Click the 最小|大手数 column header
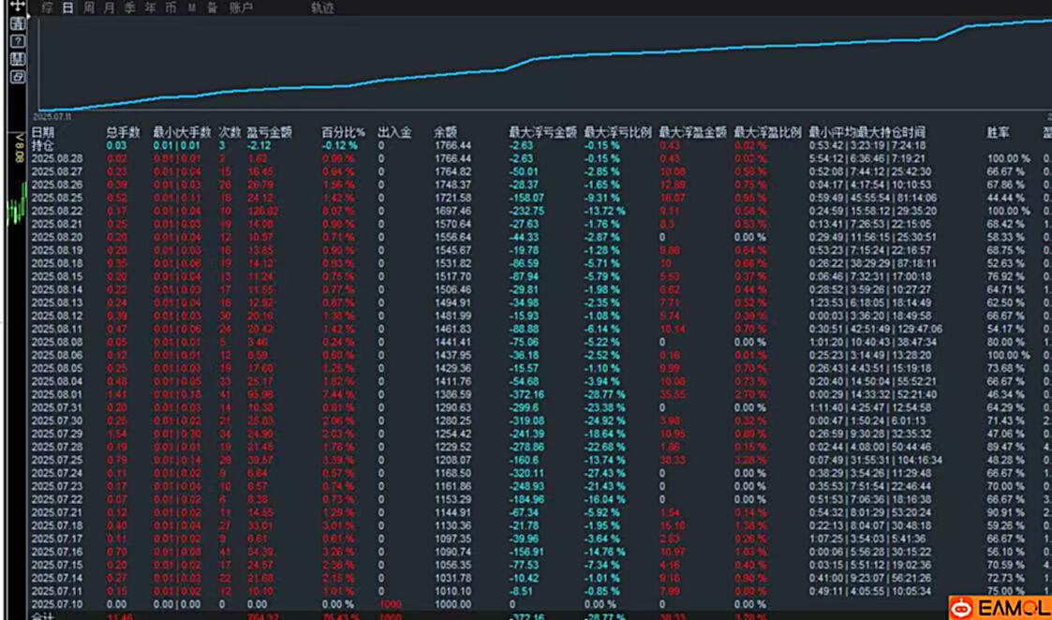Viewport: 1052px width, 620px height. (x=183, y=133)
